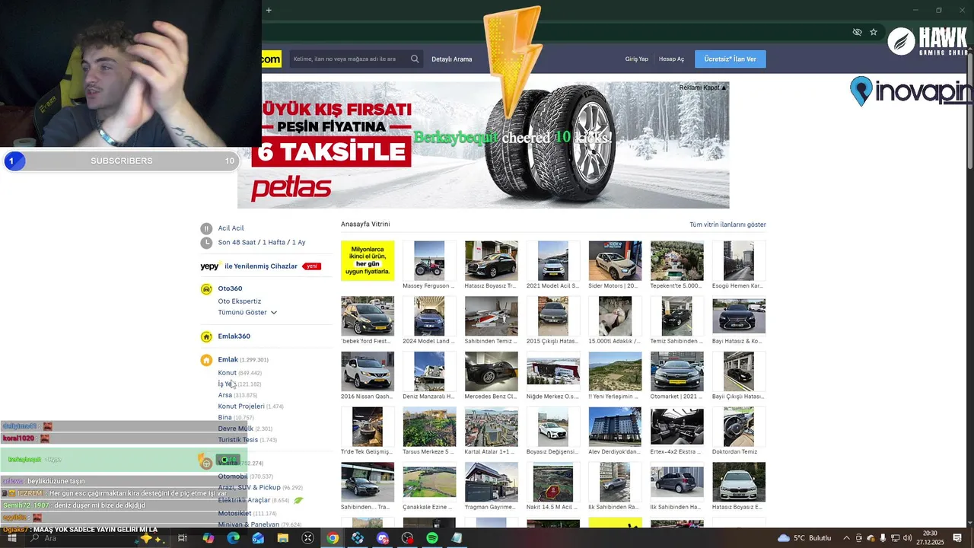Click the Oto360 car icon
This screenshot has height=548, width=974.
pyautogui.click(x=206, y=289)
